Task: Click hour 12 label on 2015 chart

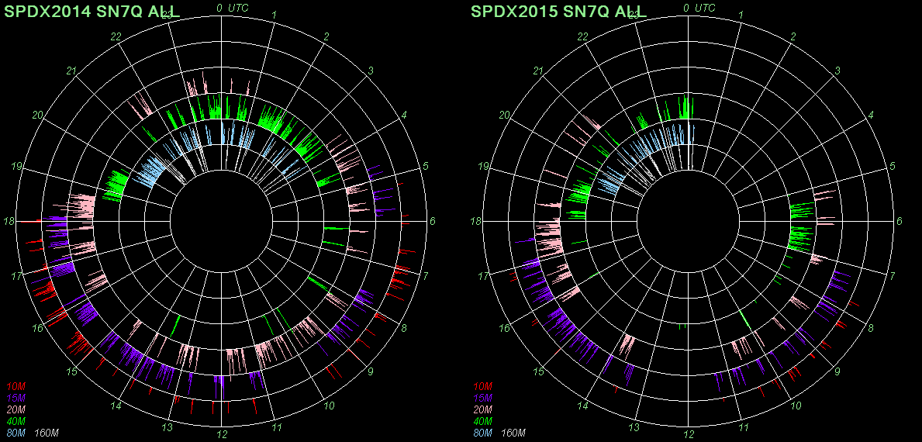Action: pyautogui.click(x=688, y=434)
